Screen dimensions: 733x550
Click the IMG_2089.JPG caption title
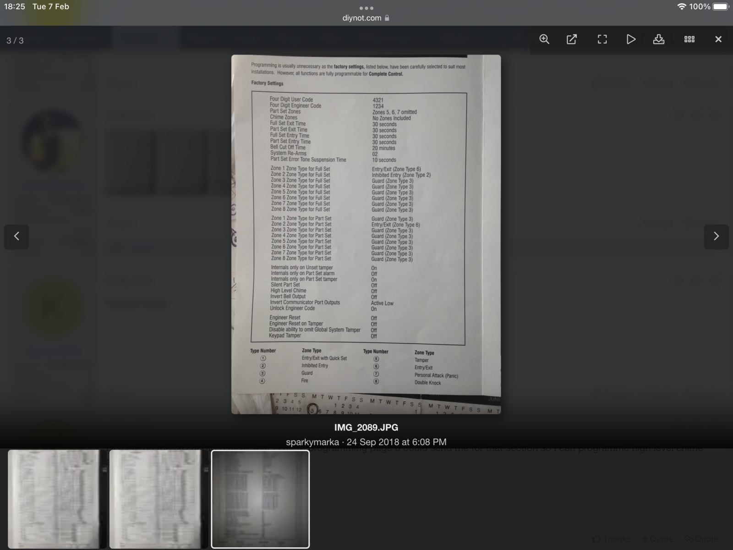[366, 428]
